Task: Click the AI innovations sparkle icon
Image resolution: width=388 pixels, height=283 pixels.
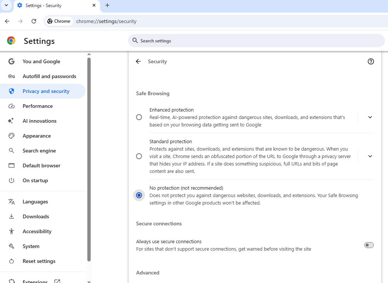Action: [x=12, y=121]
